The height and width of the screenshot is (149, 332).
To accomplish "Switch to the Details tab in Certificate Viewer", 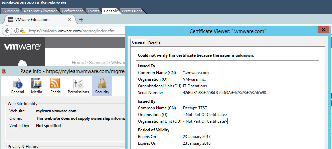I will (x=154, y=43).
